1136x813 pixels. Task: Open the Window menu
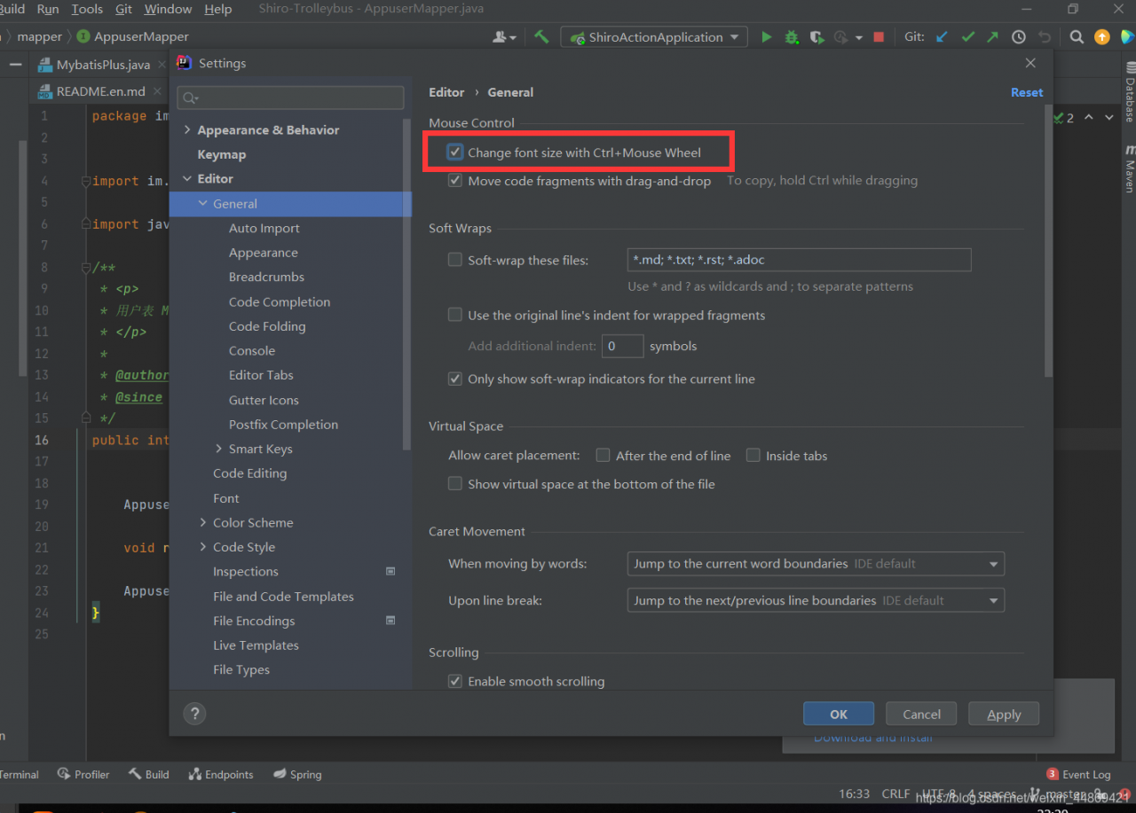tap(168, 9)
